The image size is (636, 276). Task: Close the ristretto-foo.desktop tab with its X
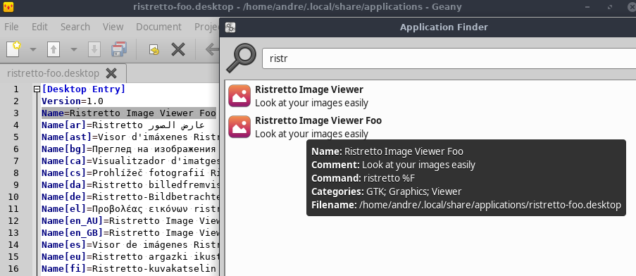tap(111, 73)
